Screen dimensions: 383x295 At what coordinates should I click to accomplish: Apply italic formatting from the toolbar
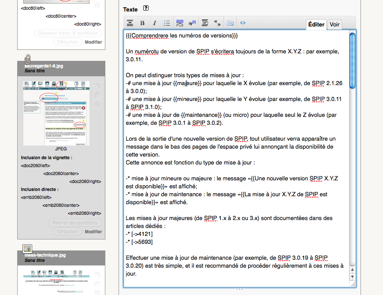point(154,23)
